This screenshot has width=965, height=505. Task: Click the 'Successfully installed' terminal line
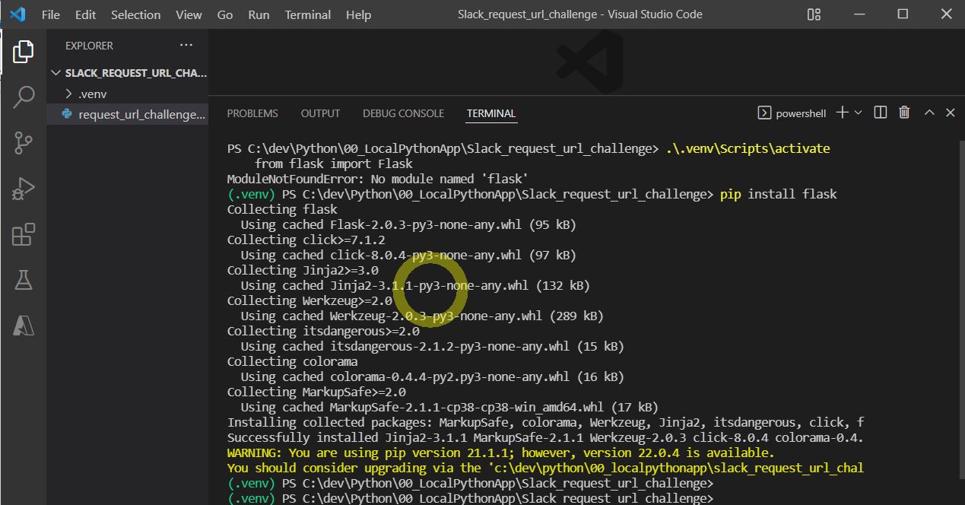pyautogui.click(x=545, y=437)
